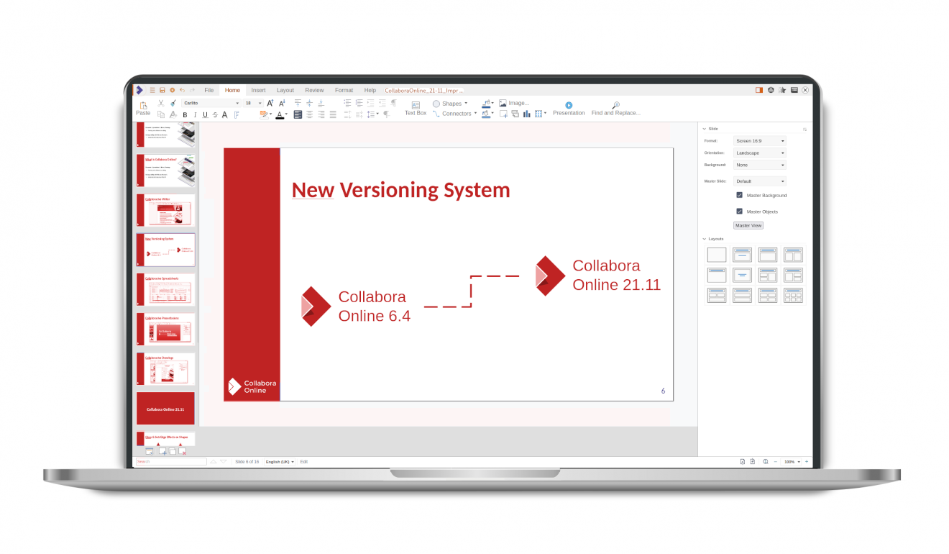Image resolution: width=949 pixels, height=554 pixels.
Task: Open English (UK) language dropdown
Action: pyautogui.click(x=280, y=462)
